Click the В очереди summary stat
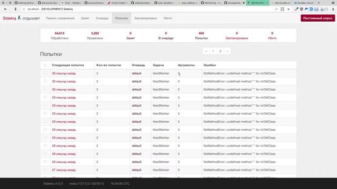The height and width of the screenshot is (189, 337). click(x=166, y=36)
